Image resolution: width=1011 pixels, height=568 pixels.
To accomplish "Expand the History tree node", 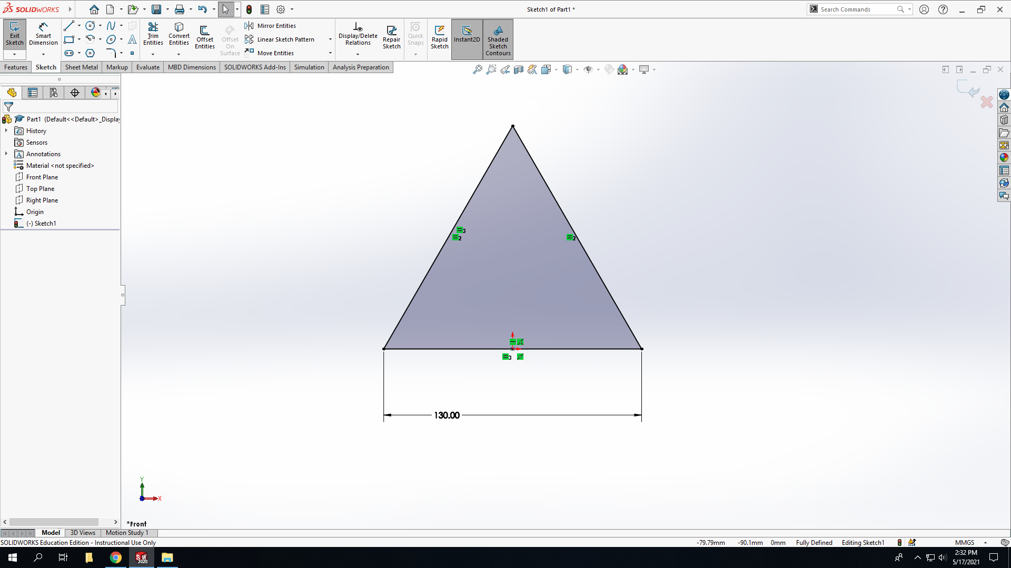I will click(x=6, y=130).
